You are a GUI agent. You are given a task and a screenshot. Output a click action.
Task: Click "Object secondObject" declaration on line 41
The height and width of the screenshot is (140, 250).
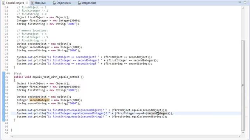pos(44,97)
